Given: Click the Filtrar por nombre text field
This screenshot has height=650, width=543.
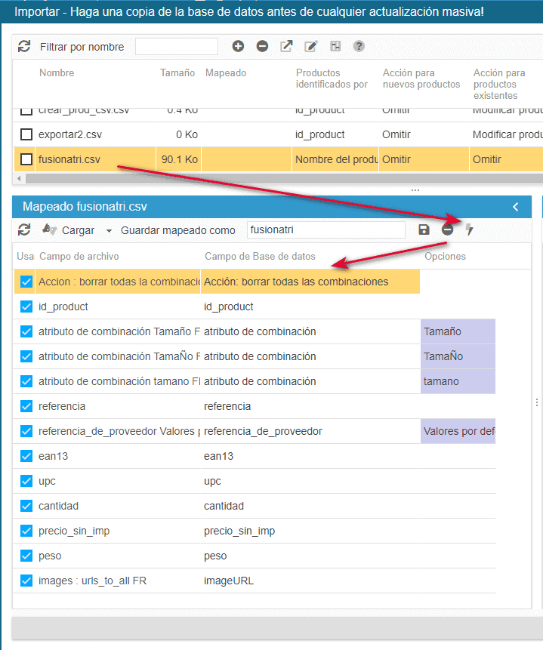Looking at the screenshot, I should click(x=177, y=47).
